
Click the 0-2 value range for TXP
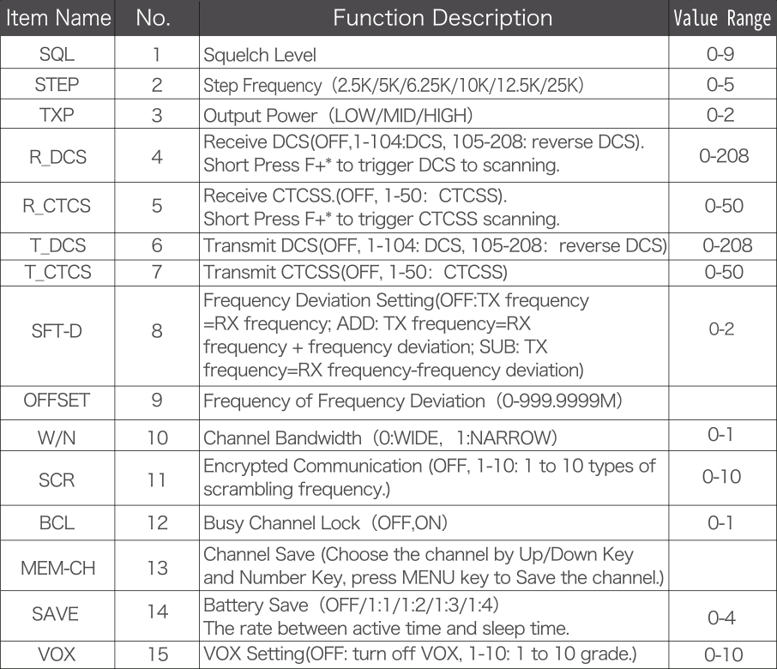(720, 114)
